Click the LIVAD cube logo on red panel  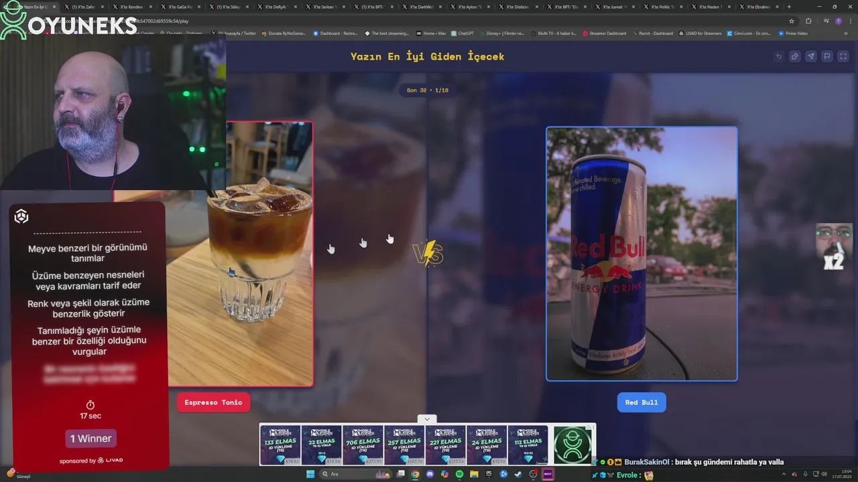21,216
